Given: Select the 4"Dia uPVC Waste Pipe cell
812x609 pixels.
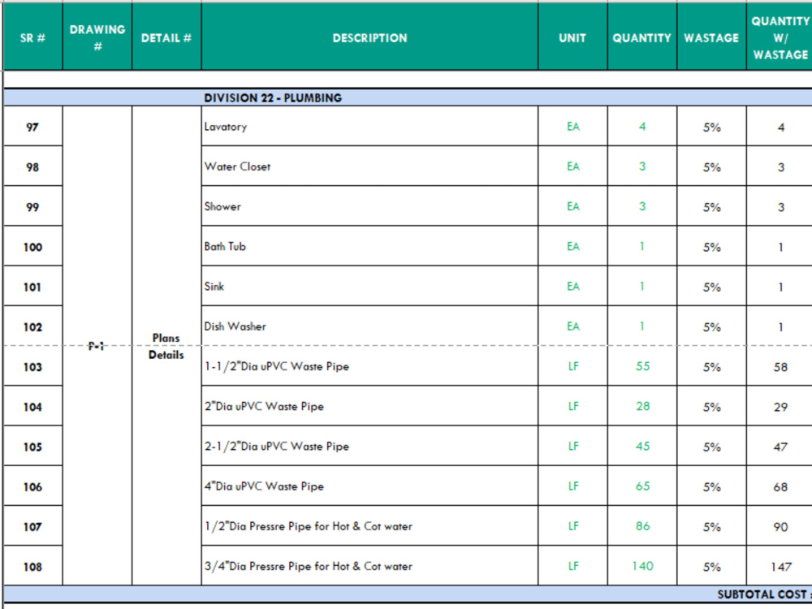Looking at the screenshot, I should pyautogui.click(x=369, y=486).
